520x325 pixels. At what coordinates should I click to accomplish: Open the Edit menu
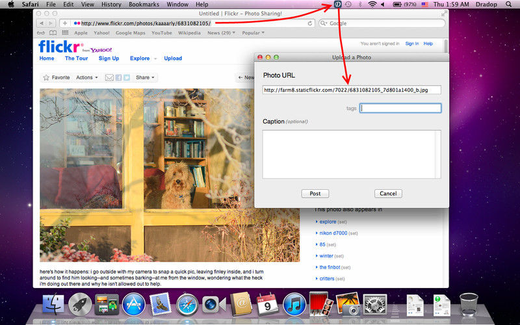click(68, 5)
